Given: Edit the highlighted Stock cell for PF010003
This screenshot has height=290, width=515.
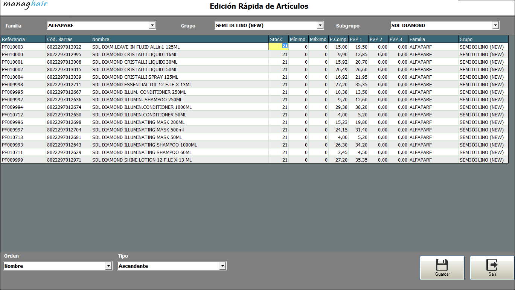Looking at the screenshot, I should [x=278, y=47].
